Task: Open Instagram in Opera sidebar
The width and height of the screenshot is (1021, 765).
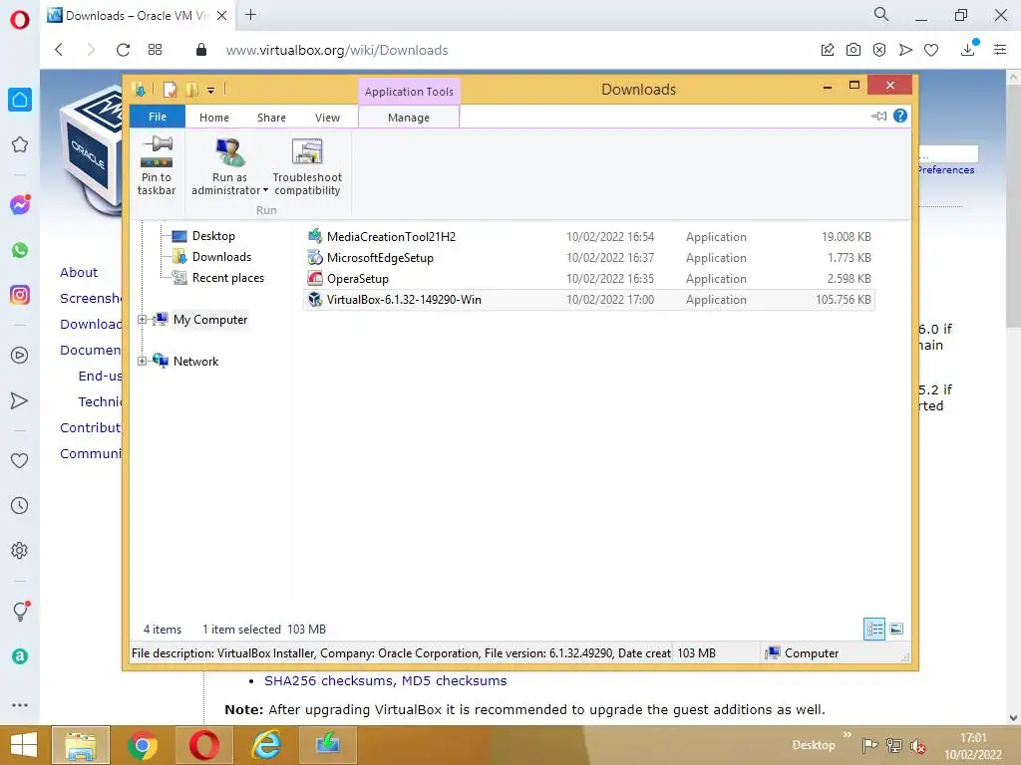Action: 20,295
